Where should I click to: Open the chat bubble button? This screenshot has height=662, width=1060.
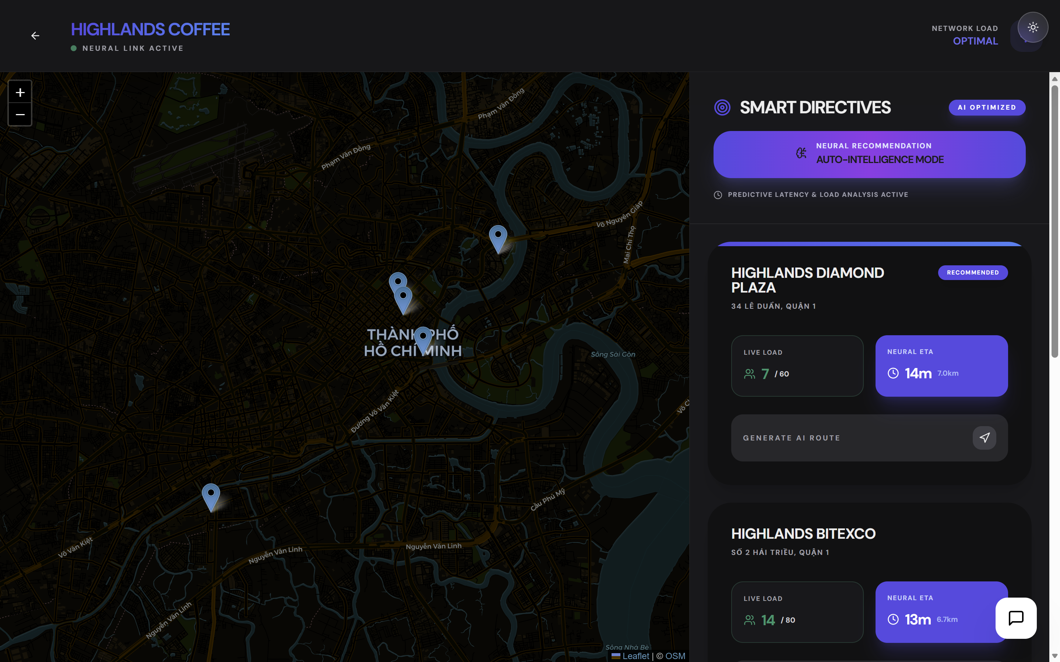coord(1015,618)
